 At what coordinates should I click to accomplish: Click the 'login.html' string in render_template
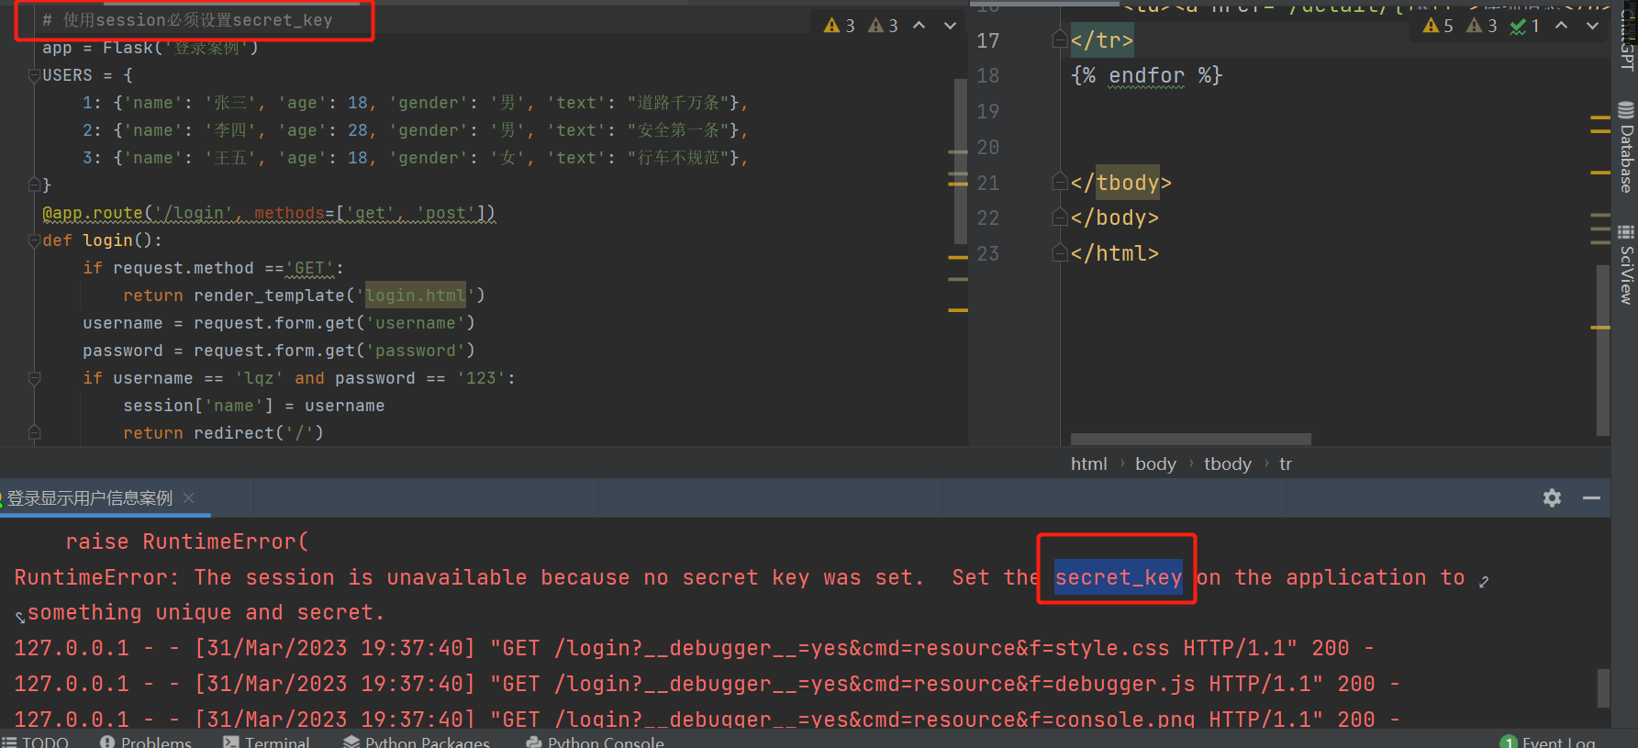416,296
